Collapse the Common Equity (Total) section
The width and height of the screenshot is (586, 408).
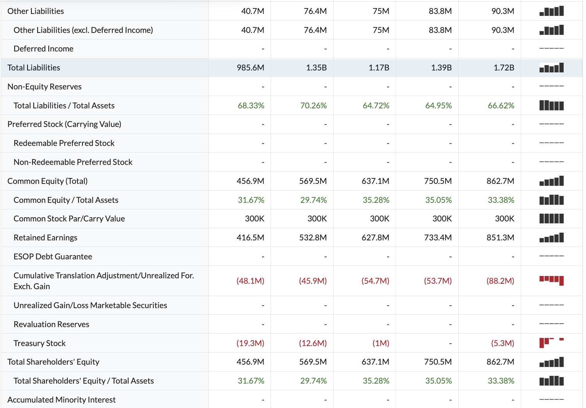[47, 181]
